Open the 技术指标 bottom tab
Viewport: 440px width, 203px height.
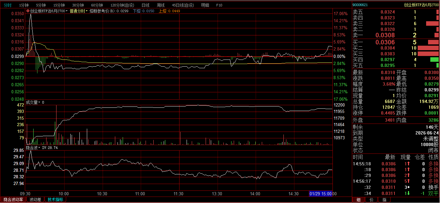pos(55,200)
